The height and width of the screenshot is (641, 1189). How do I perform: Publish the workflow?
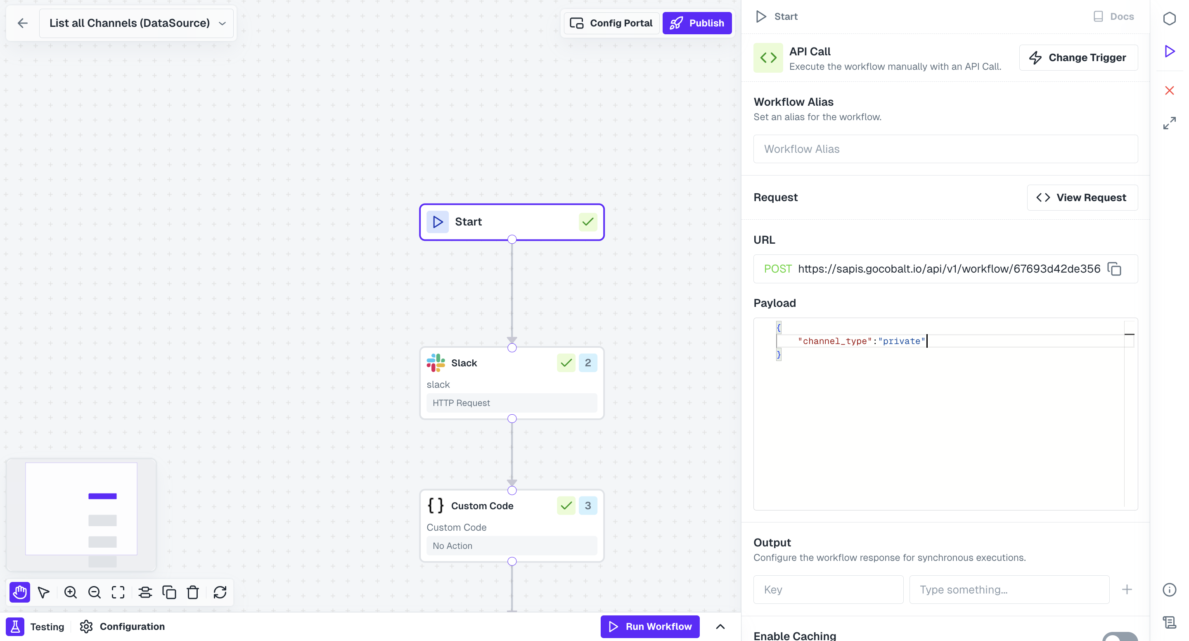click(697, 23)
